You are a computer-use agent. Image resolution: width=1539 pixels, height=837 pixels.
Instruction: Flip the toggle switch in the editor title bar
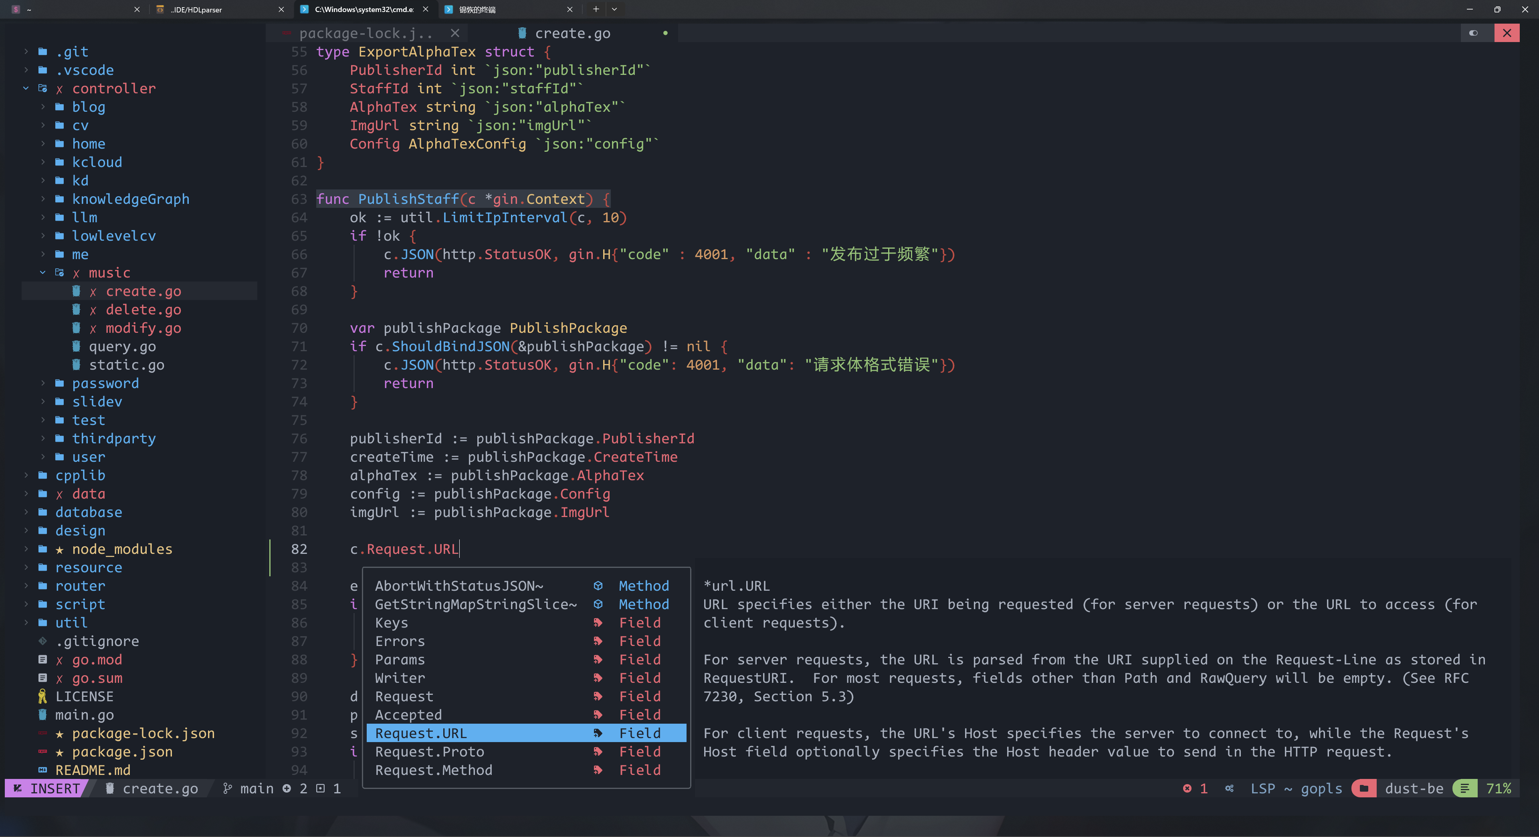point(1473,33)
